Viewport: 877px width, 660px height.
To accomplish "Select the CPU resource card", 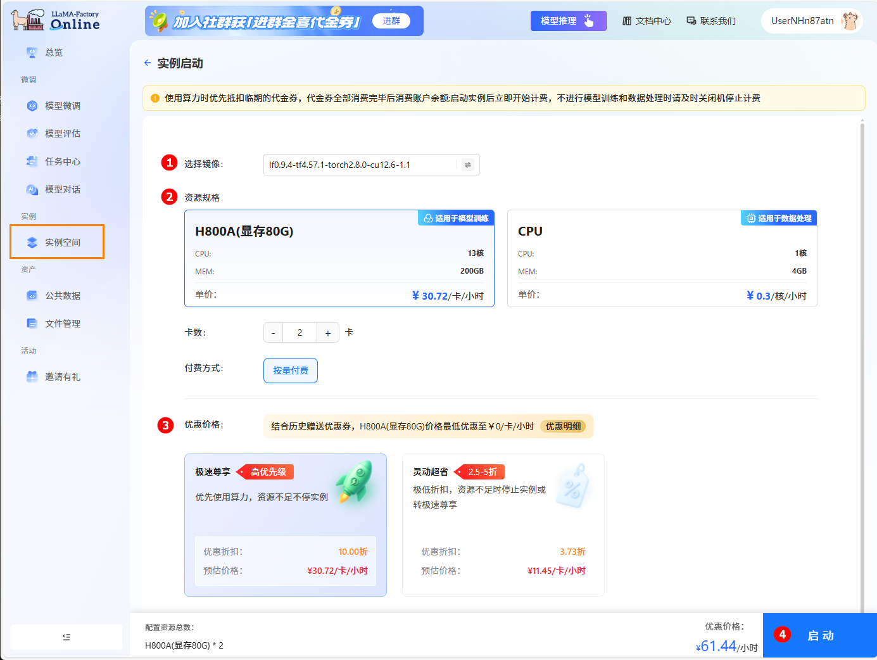I will click(662, 260).
